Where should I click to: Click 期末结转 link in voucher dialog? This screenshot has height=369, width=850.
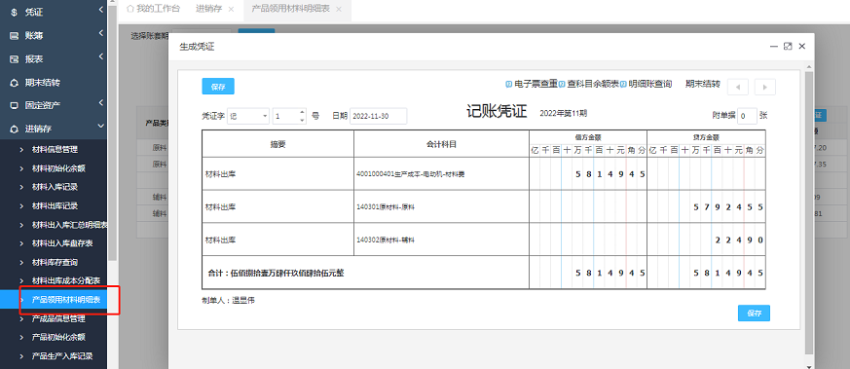(x=703, y=84)
